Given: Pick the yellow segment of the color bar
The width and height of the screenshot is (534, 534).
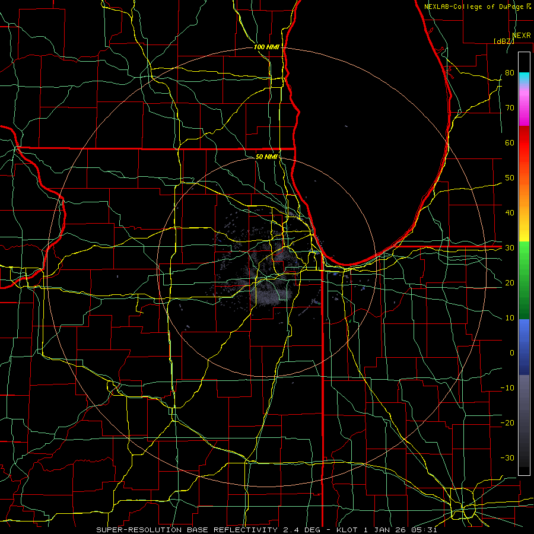Looking at the screenshot, I should pyautogui.click(x=524, y=232).
